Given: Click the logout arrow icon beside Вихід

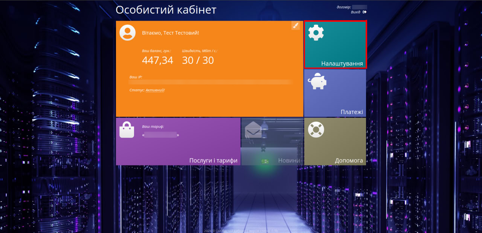Looking at the screenshot, I should (x=365, y=12).
